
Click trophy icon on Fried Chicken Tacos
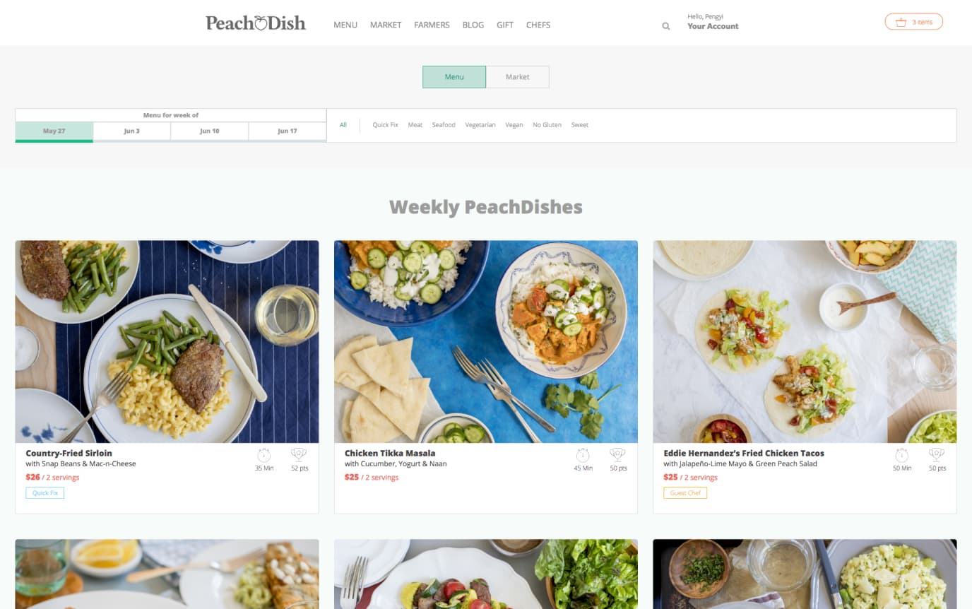click(937, 455)
